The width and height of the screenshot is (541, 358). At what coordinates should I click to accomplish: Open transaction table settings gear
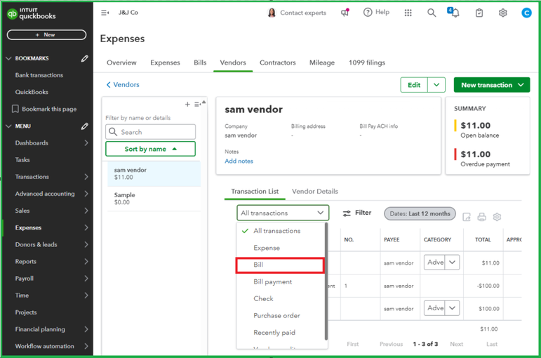[497, 217]
